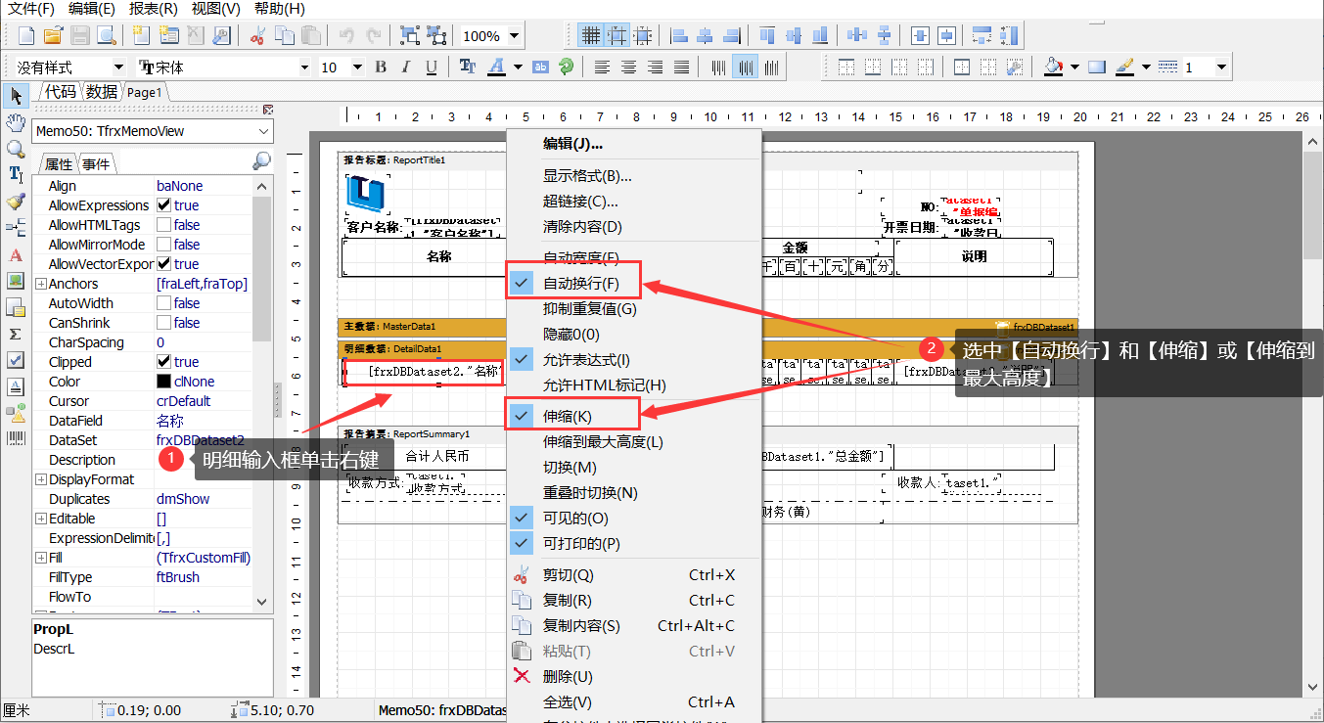
Task: Open a report file
Action: coord(53,36)
